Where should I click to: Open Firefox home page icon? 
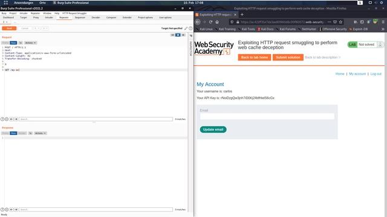click(217, 22)
